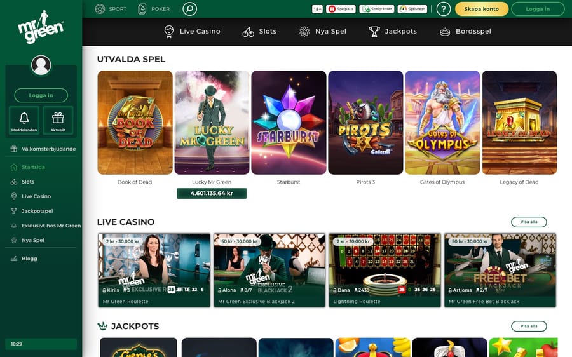Open Live Casino in top navigation

(x=192, y=31)
